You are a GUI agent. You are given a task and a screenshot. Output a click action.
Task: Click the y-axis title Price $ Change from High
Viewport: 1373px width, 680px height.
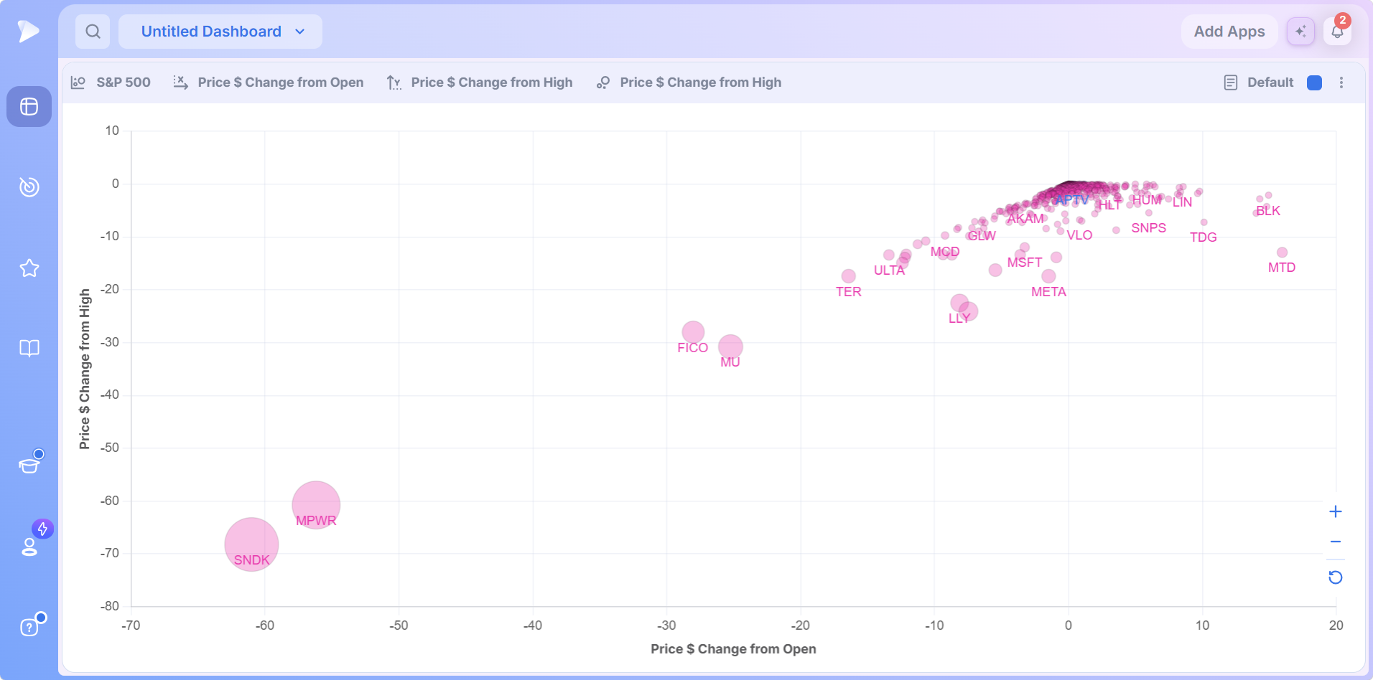click(x=85, y=369)
